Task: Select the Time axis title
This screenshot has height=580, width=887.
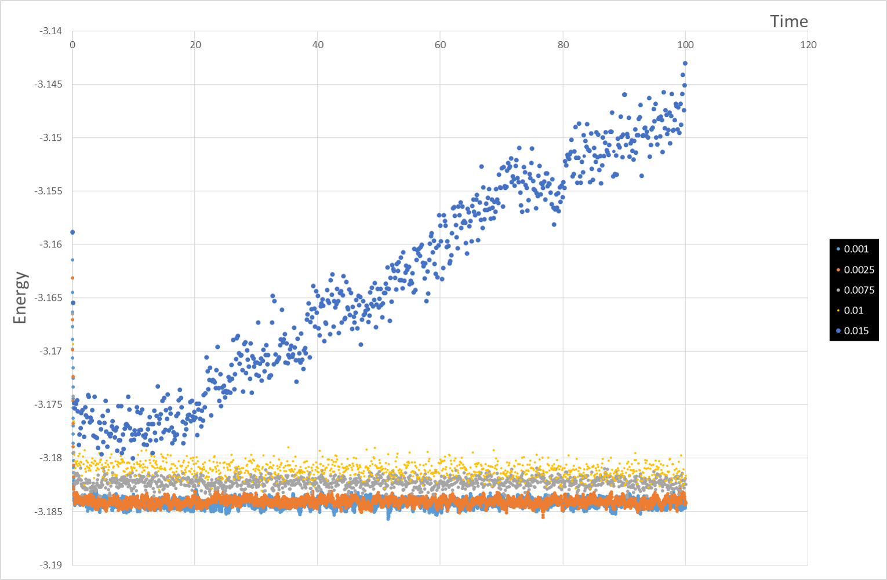Action: click(788, 21)
